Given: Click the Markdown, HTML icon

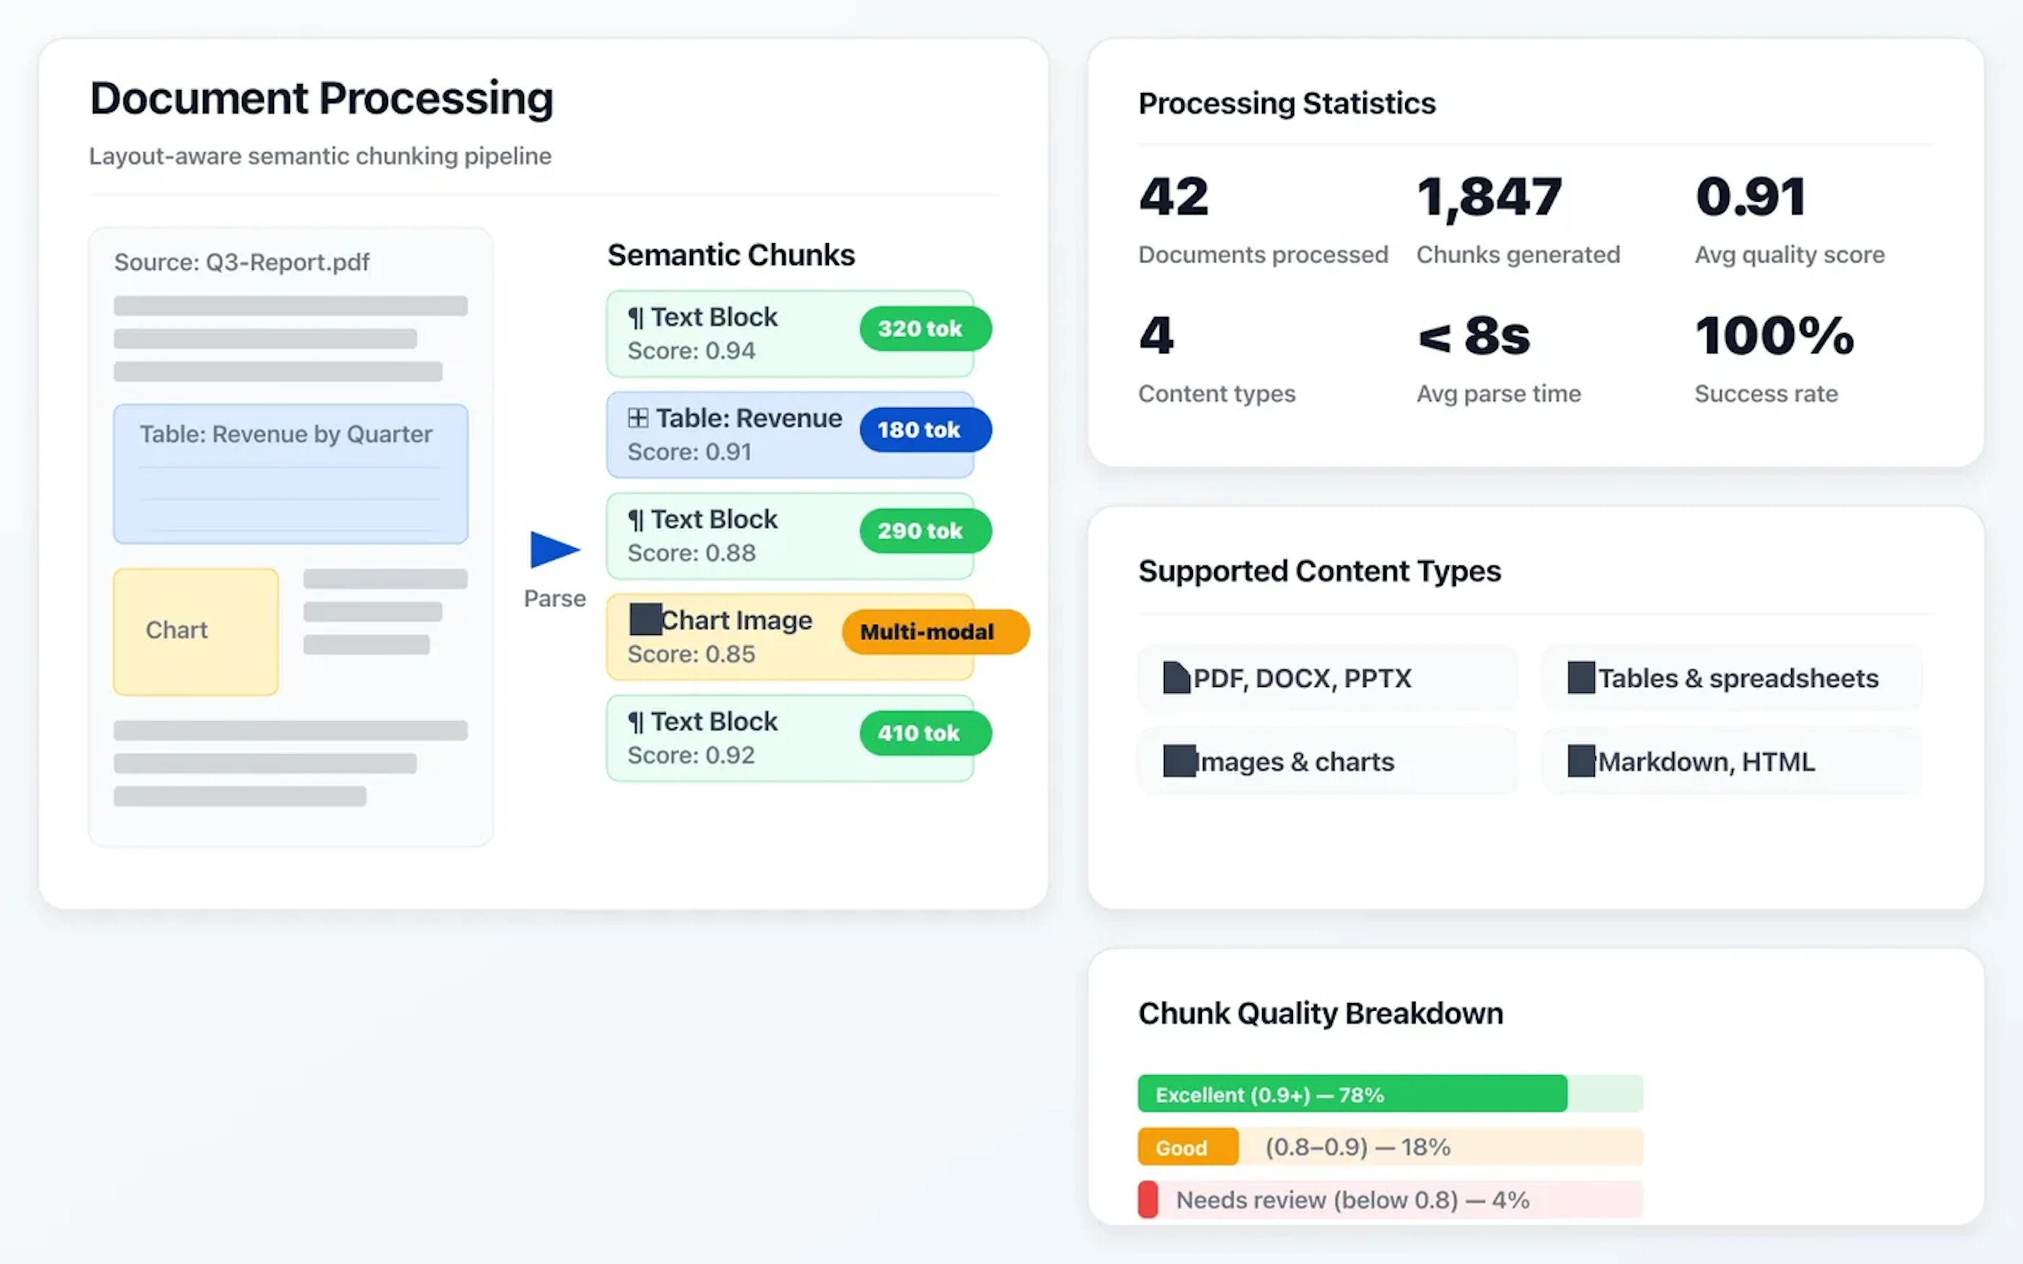Looking at the screenshot, I should (1581, 761).
